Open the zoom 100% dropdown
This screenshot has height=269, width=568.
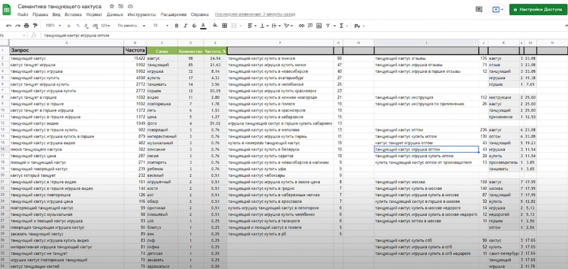click(x=53, y=26)
